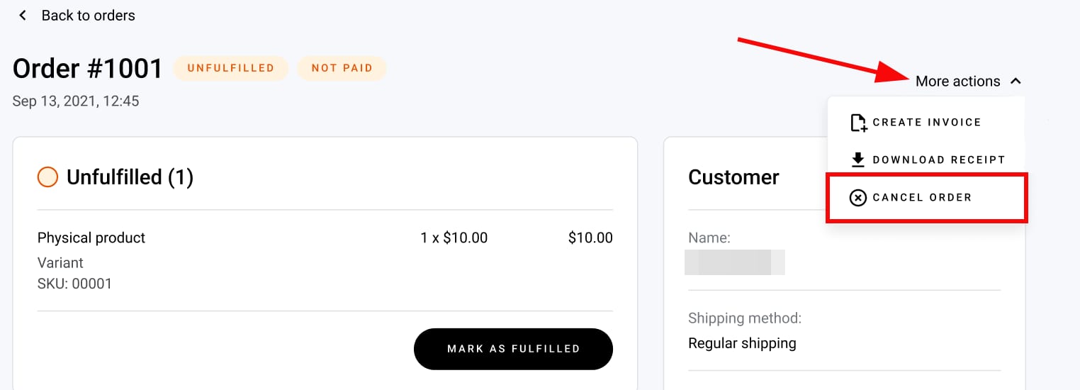Click the orange Unfulfilled status circle icon
The height and width of the screenshot is (390, 1080).
(x=47, y=177)
